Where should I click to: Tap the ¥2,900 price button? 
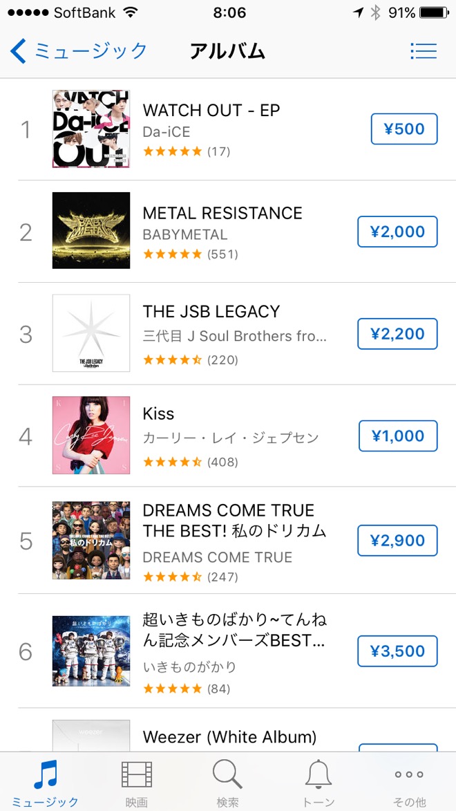[397, 541]
